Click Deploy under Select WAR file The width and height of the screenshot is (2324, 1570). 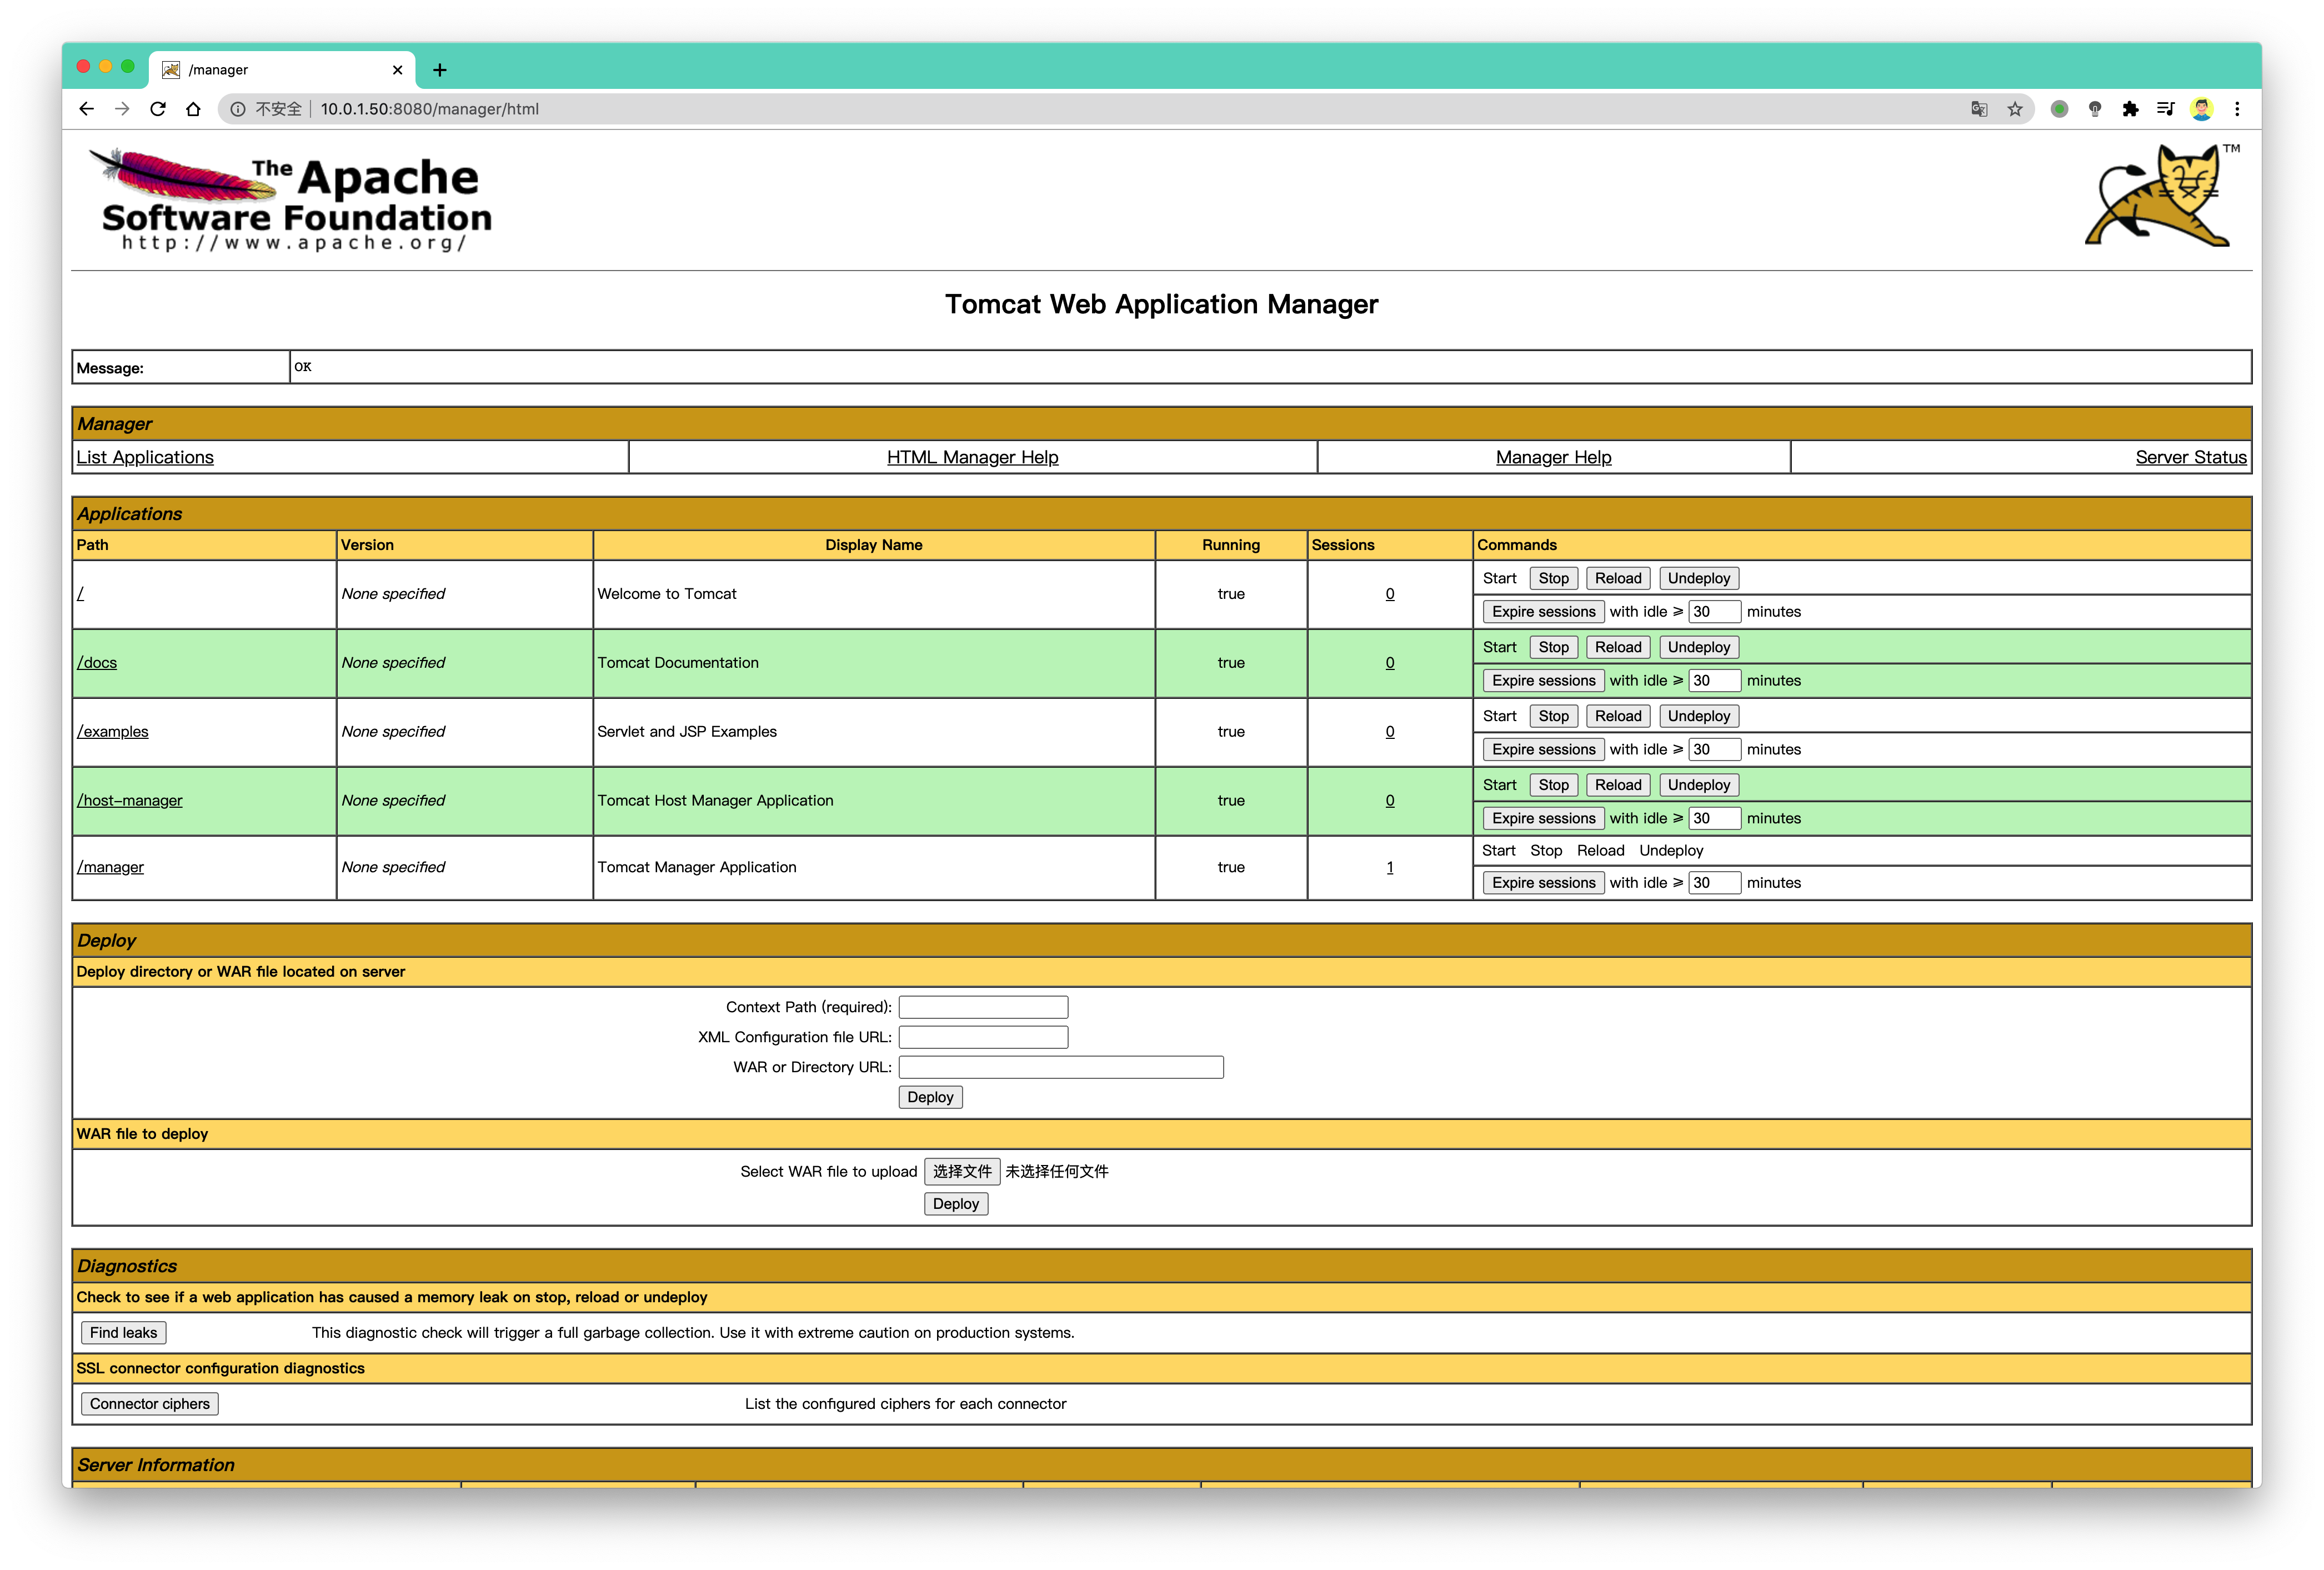tap(955, 1204)
